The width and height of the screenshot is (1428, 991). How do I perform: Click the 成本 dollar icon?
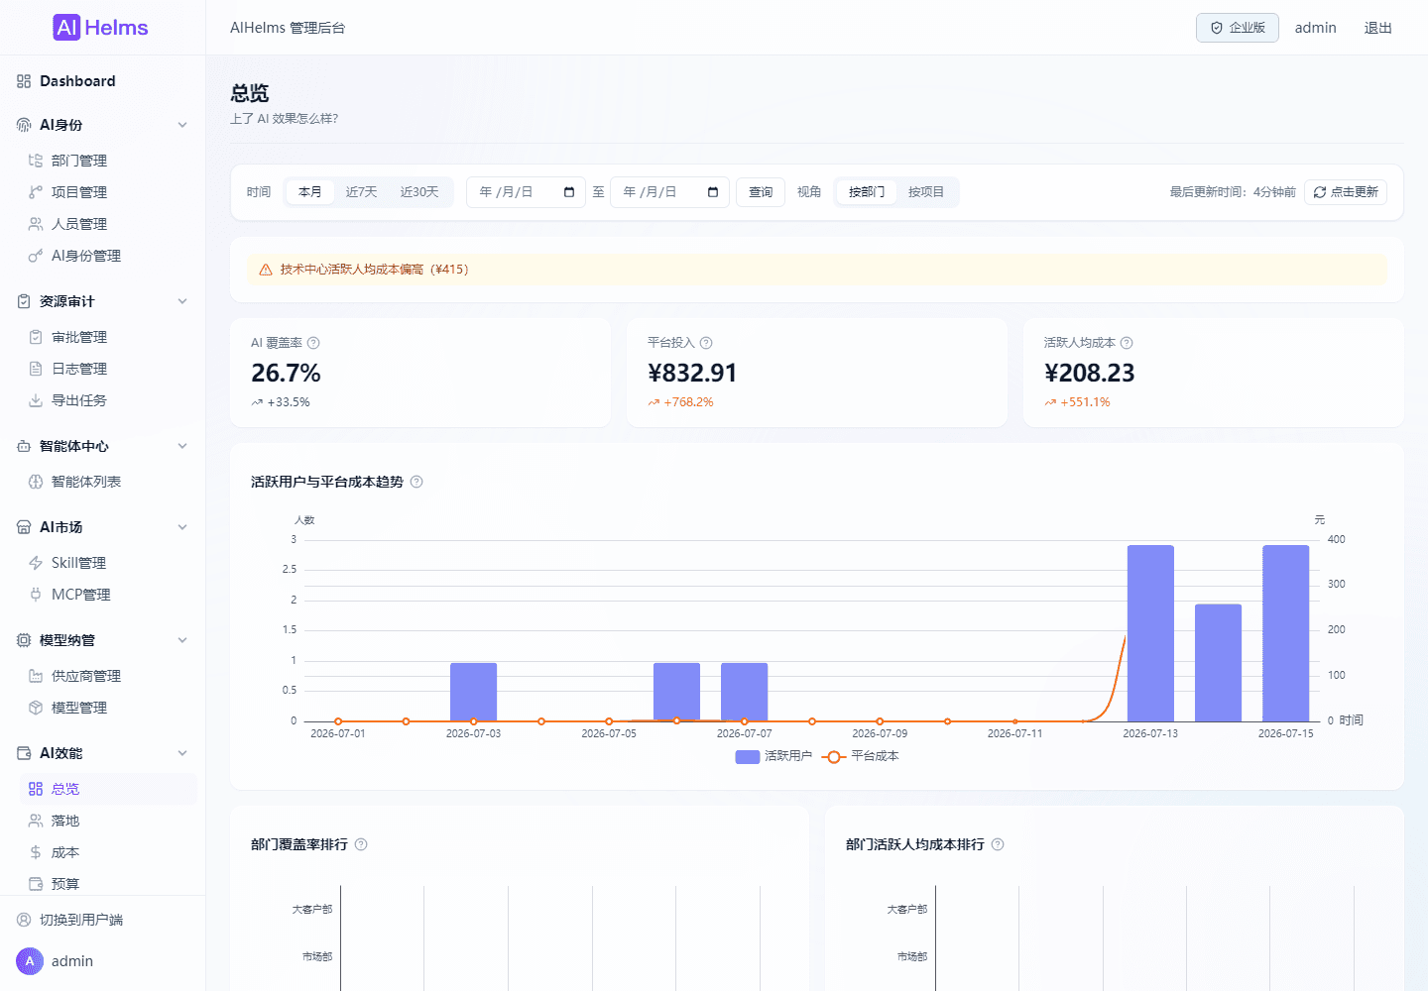coord(36,852)
